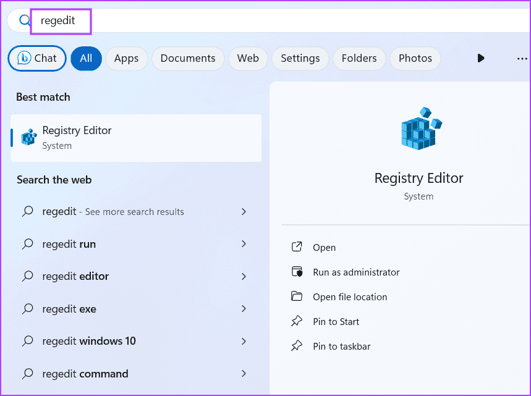This screenshot has height=396, width=531.
Task: Expand chevron for 'regedit command'
Action: 244,374
